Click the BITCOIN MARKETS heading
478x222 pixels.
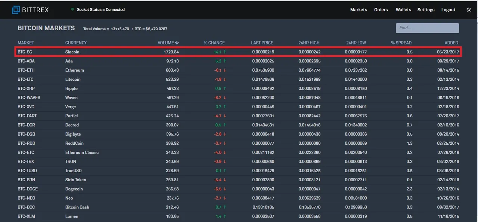[x=46, y=28]
